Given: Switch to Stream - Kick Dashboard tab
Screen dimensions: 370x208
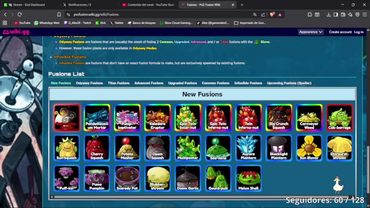Looking at the screenshot, I should tap(29, 5).
